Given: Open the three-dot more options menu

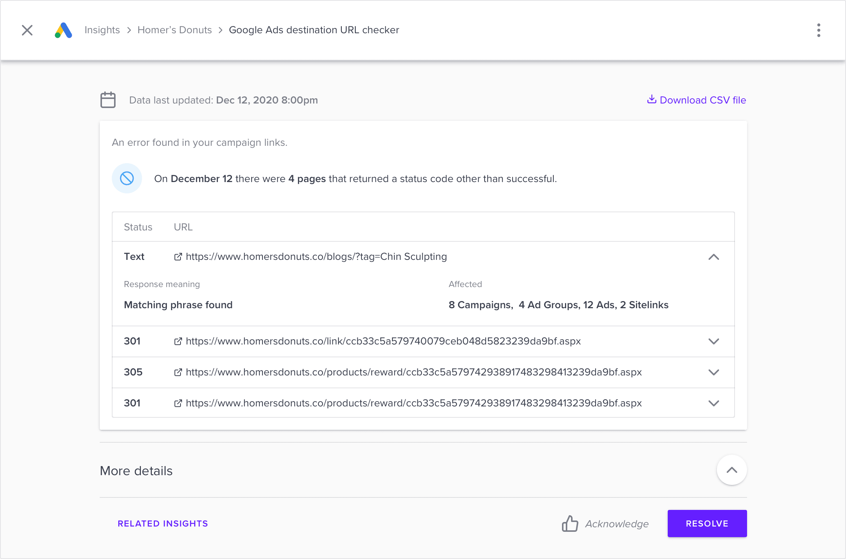Looking at the screenshot, I should [818, 30].
